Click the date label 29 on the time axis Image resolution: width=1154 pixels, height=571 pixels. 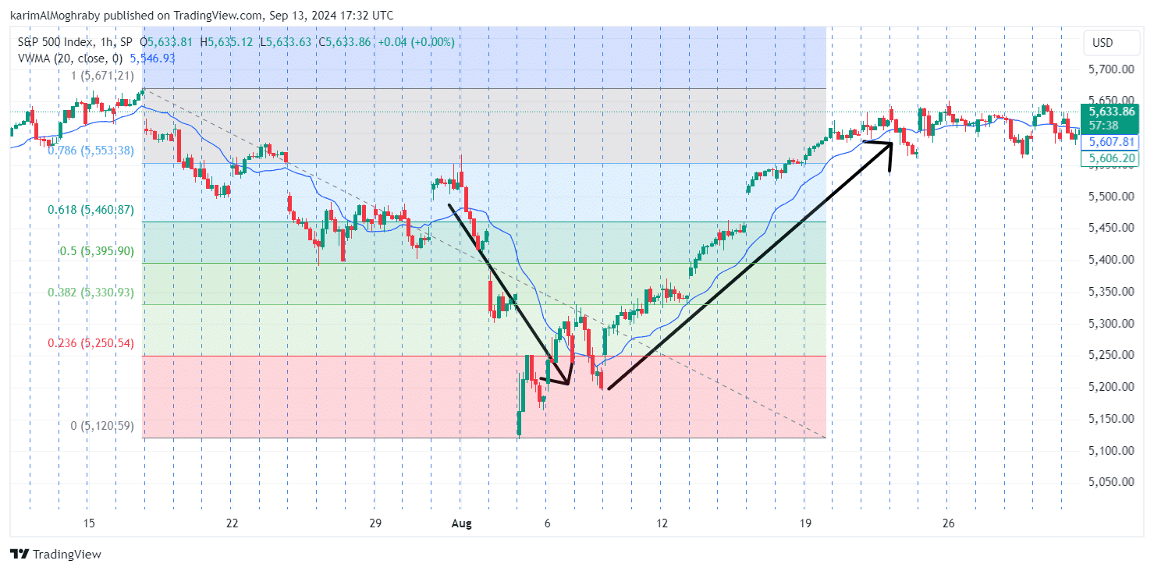375,523
